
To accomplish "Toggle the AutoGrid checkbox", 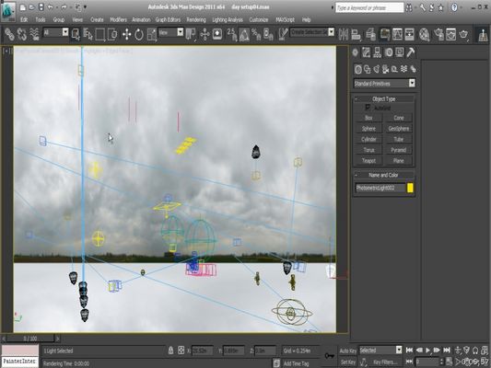I will 368,108.
